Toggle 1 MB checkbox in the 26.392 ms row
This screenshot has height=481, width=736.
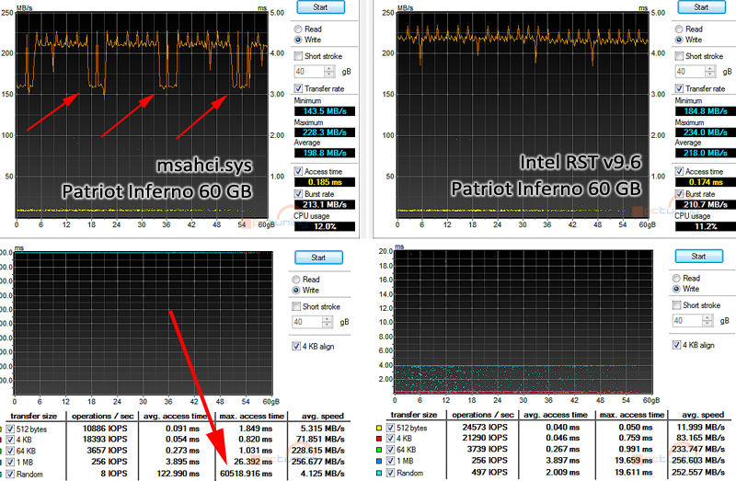(10, 463)
